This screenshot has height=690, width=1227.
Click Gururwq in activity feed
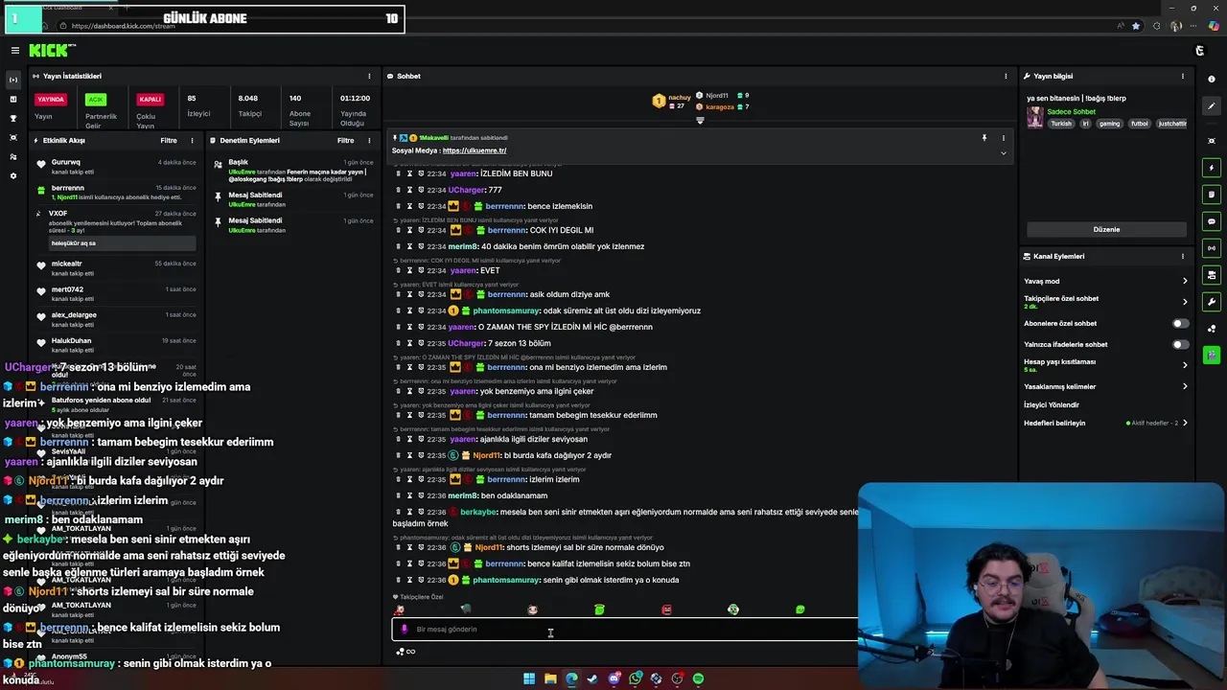[x=66, y=162]
